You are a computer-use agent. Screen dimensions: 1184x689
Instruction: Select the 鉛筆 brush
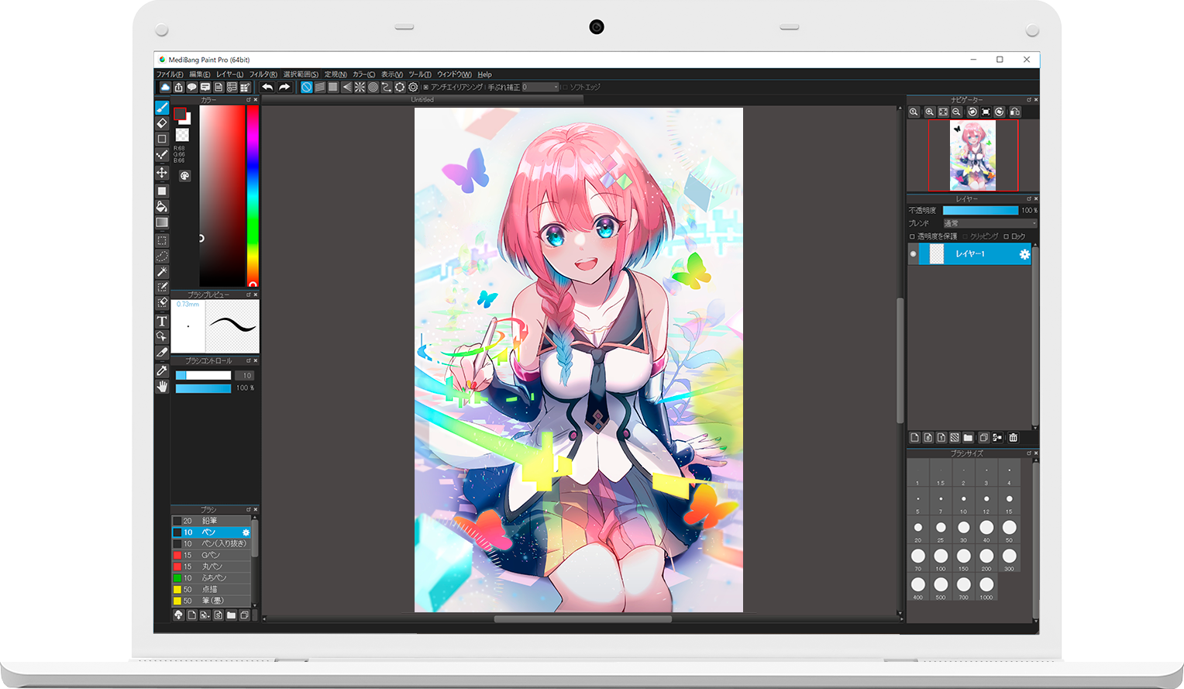[x=211, y=521]
